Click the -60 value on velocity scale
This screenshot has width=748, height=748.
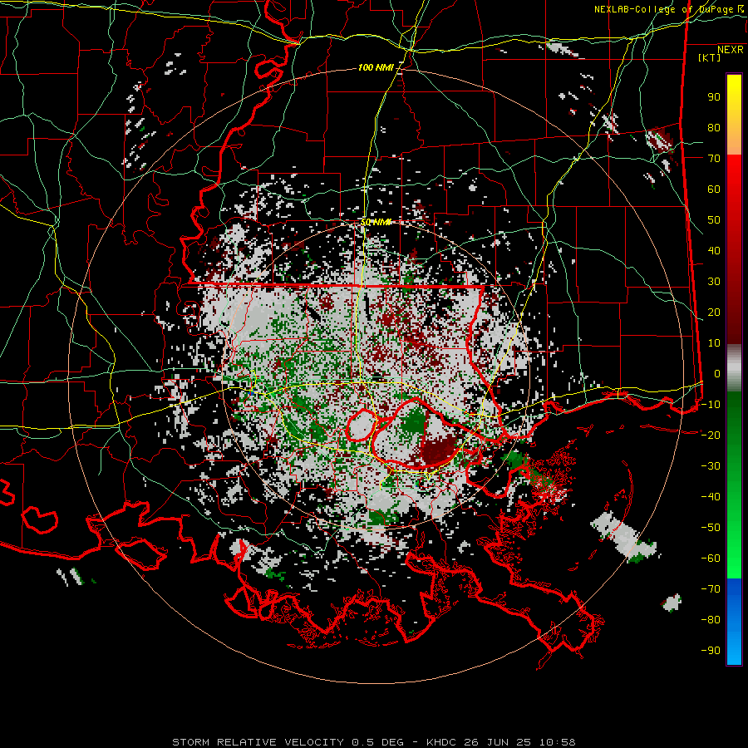[x=711, y=559]
